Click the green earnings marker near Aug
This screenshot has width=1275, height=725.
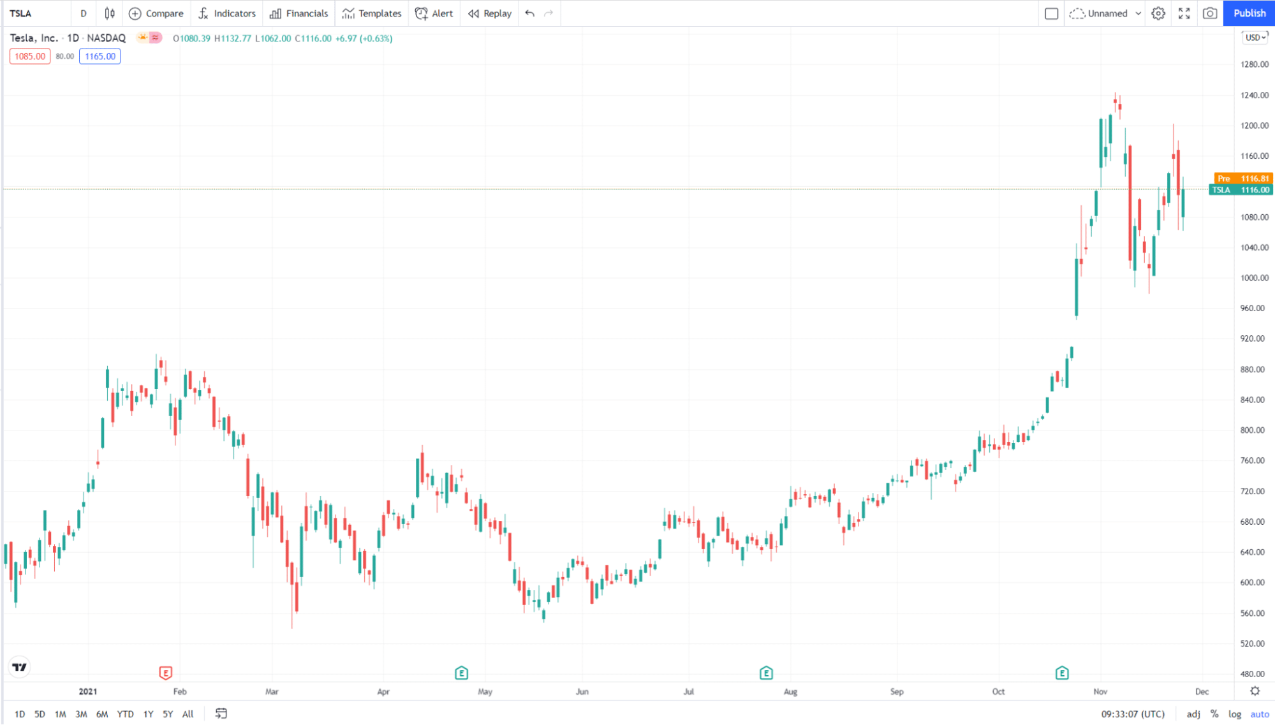click(x=766, y=673)
